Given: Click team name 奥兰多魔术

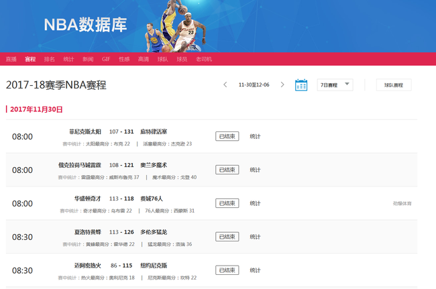Looking at the screenshot, I should pyautogui.click(x=154, y=165).
